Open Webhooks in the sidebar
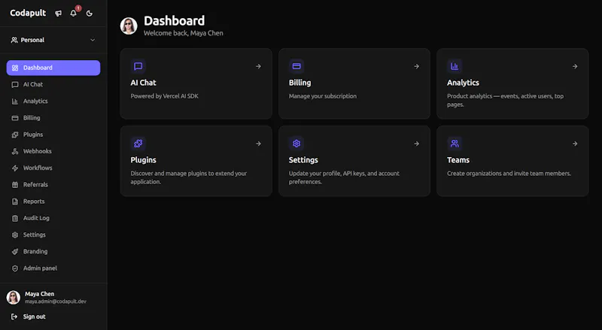The width and height of the screenshot is (602, 330). click(53, 151)
